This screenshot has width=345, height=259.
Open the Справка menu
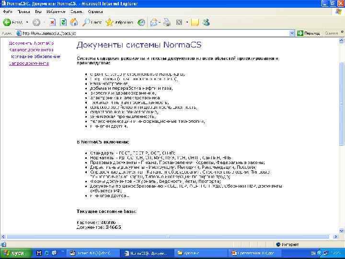point(95,12)
